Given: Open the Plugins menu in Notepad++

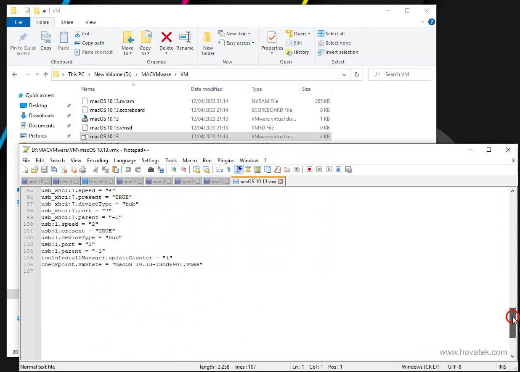Looking at the screenshot, I should click(226, 160).
